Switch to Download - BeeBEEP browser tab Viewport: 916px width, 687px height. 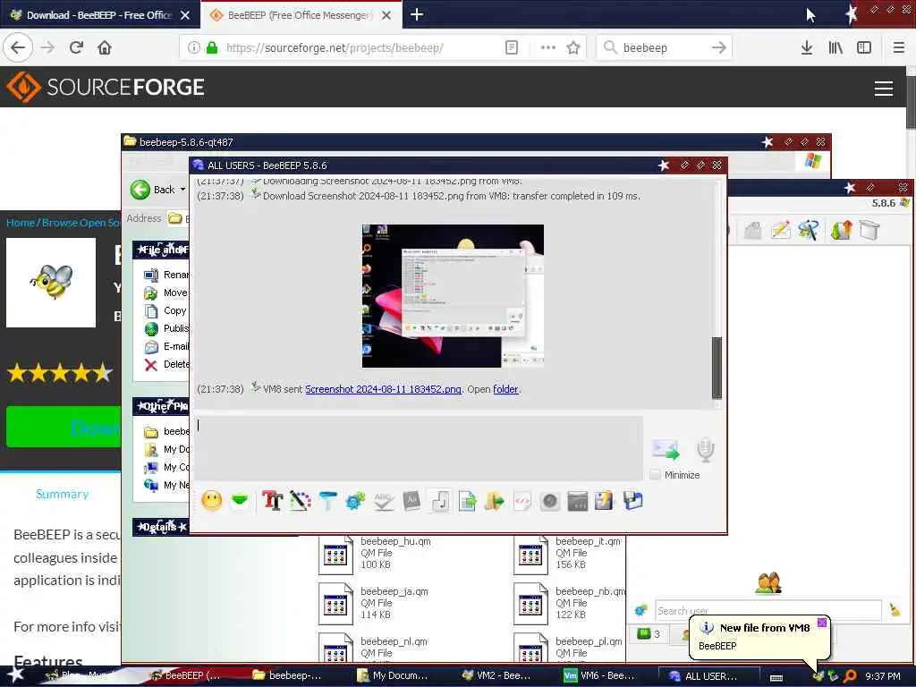tap(98, 15)
